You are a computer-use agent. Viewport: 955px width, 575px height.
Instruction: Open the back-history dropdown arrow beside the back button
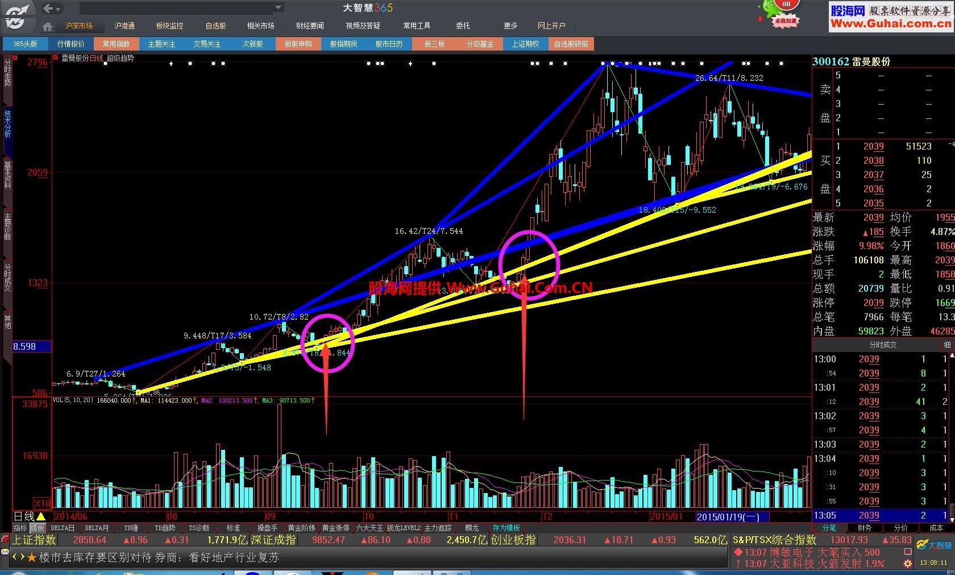(x=59, y=9)
